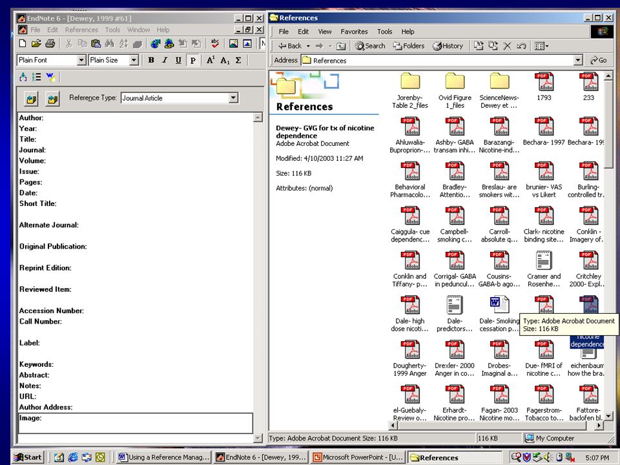This screenshot has width=620, height=465.
Task: Toggle the Folders pane in Explorer
Action: [408, 46]
